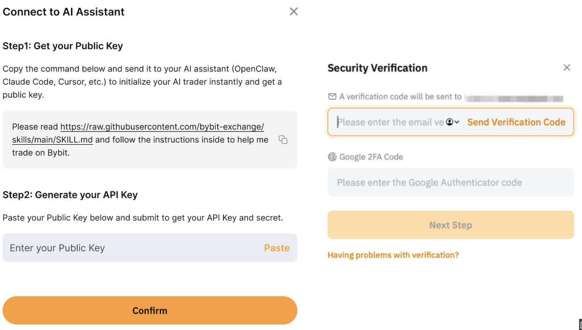The height and width of the screenshot is (330, 582).
Task: Click the Google 2FA Code label
Action: pos(371,157)
